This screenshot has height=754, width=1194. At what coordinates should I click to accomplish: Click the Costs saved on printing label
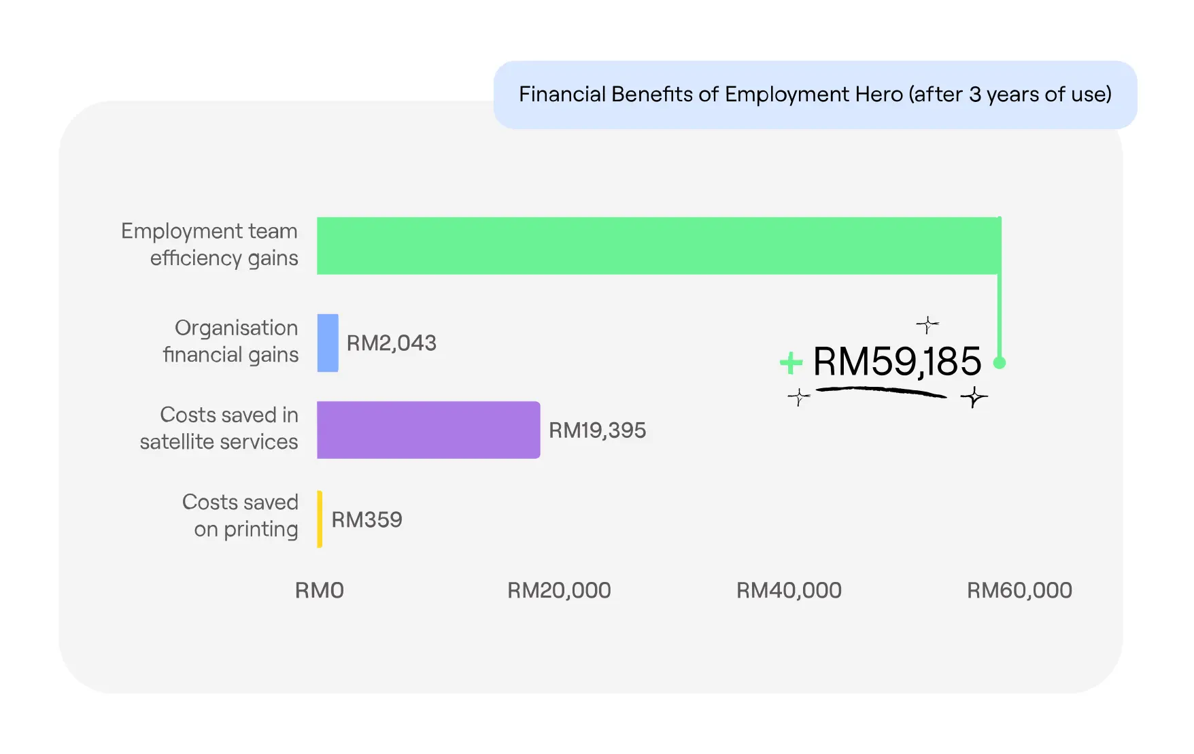point(240,515)
